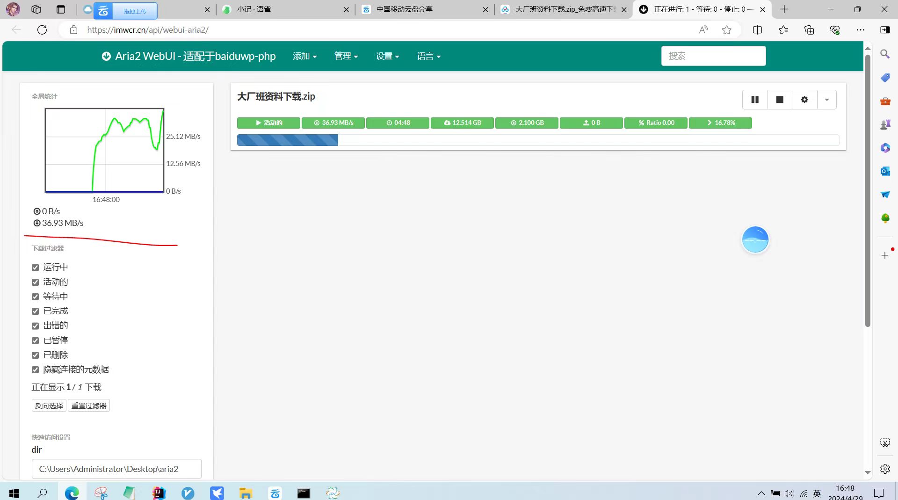The image size is (898, 500).
Task: Click the Ratio 0.00 badge
Action: [656, 123]
